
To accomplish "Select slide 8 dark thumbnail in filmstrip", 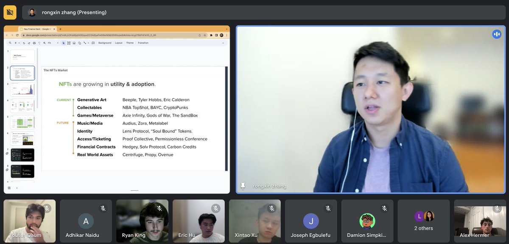I will pos(22,171).
